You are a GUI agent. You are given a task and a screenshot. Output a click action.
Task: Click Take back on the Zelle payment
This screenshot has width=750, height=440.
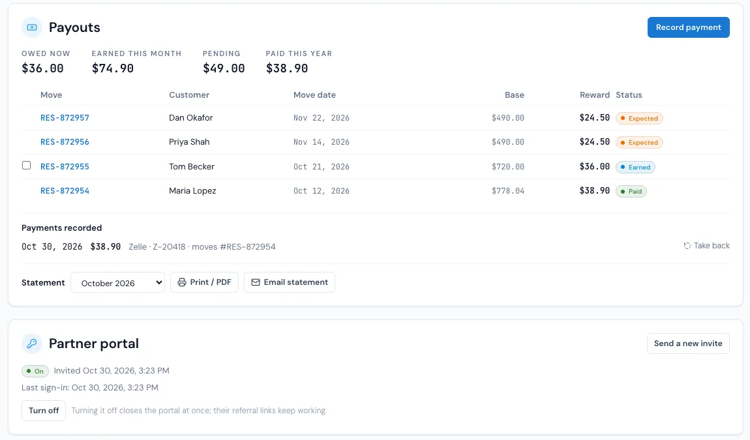(706, 246)
